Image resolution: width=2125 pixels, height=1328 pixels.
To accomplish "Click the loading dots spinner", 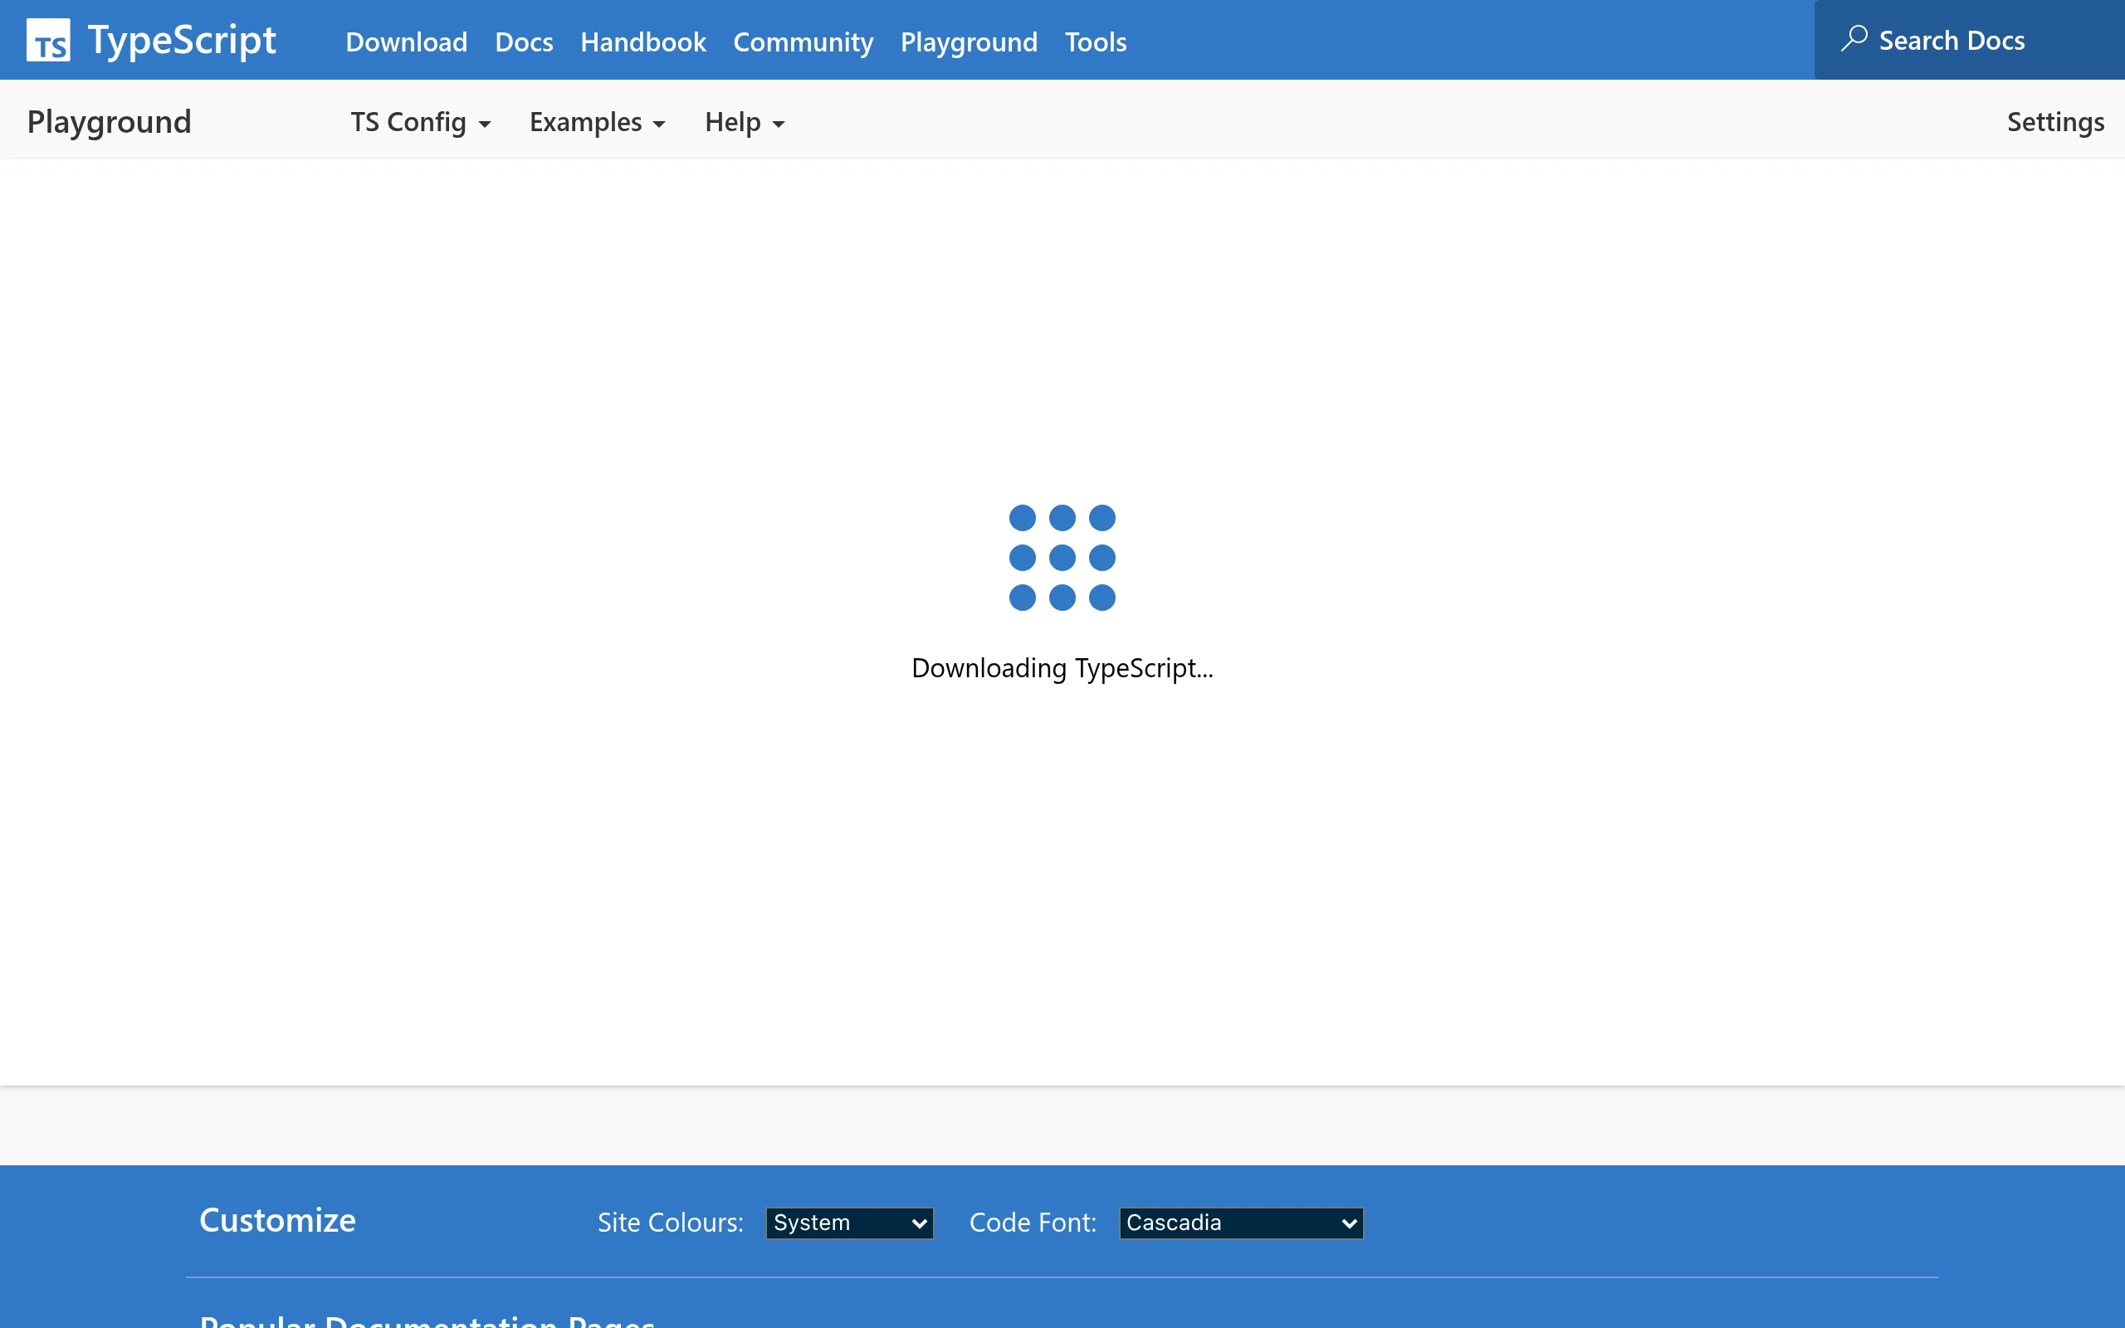I will pyautogui.click(x=1062, y=558).
